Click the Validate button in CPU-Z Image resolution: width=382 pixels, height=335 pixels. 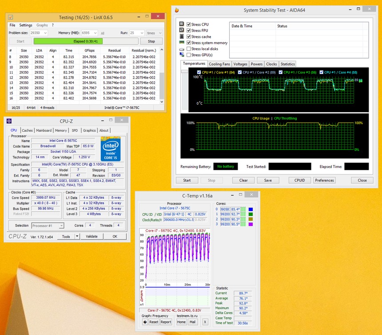coord(92,236)
